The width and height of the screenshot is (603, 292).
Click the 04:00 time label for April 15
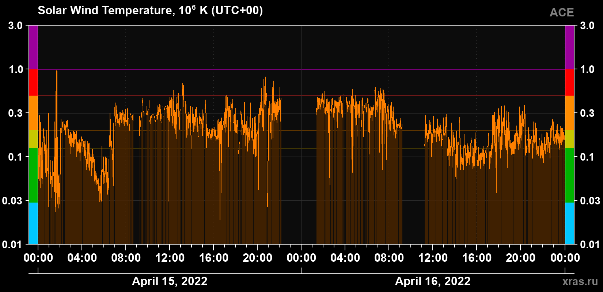point(82,258)
